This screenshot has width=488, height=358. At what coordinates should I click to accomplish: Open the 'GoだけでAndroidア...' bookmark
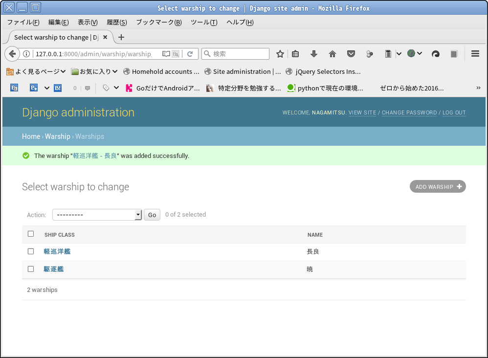click(163, 88)
